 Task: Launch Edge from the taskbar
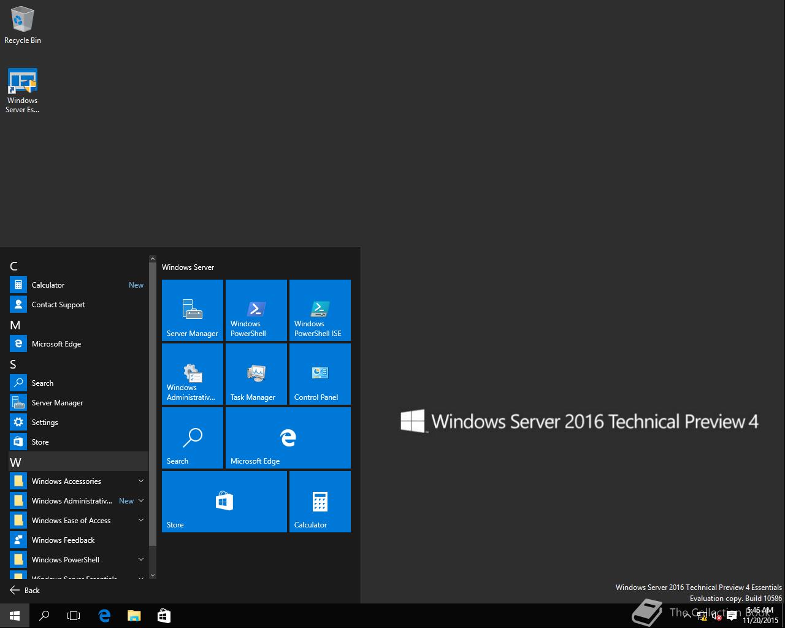pyautogui.click(x=104, y=616)
